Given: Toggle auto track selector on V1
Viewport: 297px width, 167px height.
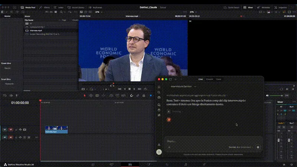Looking at the screenshot, I should [x=20, y=130].
